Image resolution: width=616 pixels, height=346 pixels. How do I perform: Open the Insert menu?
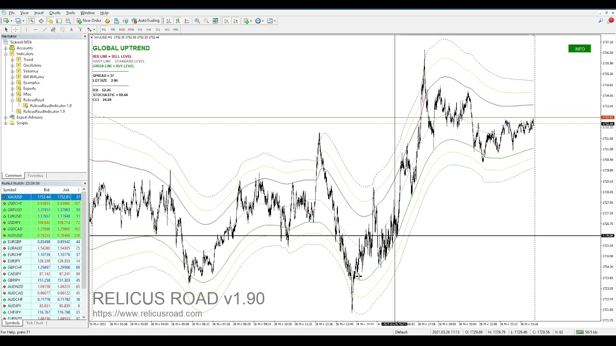[38, 12]
